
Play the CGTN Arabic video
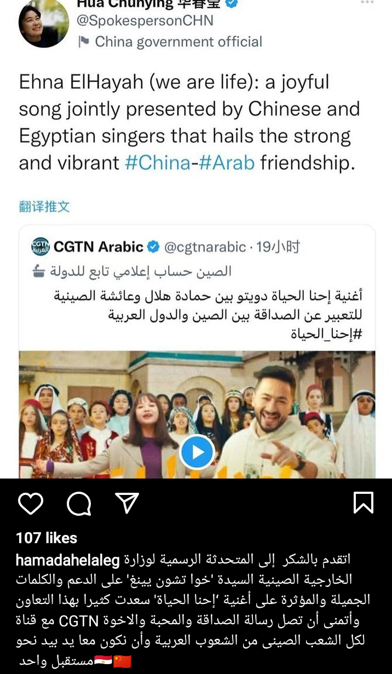197,452
